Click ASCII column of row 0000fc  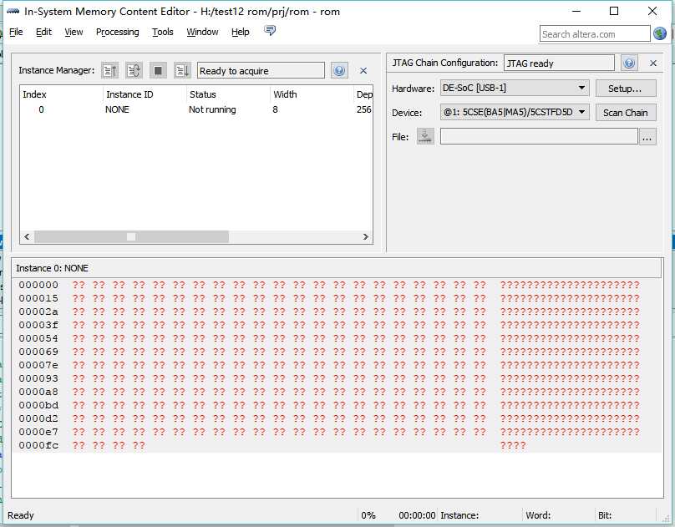513,445
